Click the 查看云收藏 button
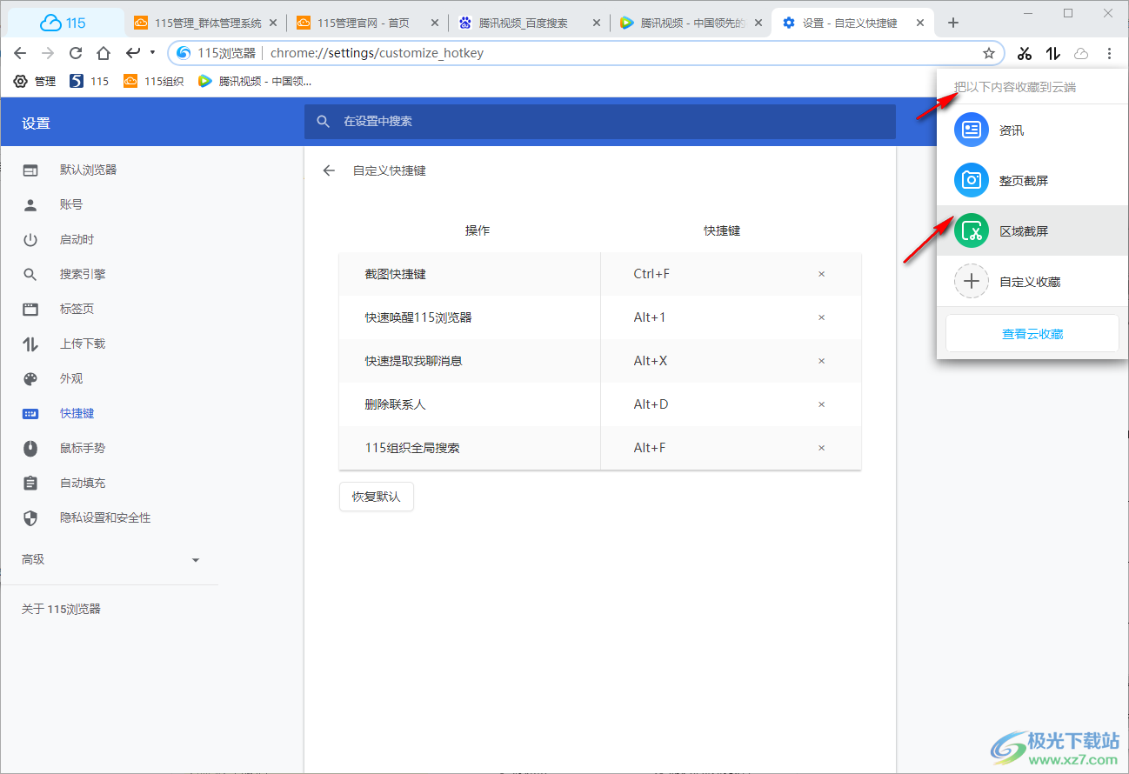This screenshot has height=774, width=1129. pyautogui.click(x=1032, y=334)
